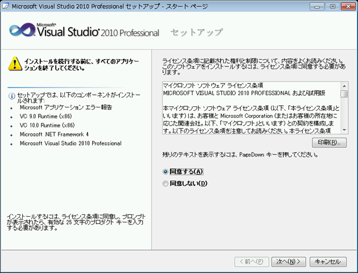Click the Visual Studio title bar icon
358x273 pixels.
6,7
